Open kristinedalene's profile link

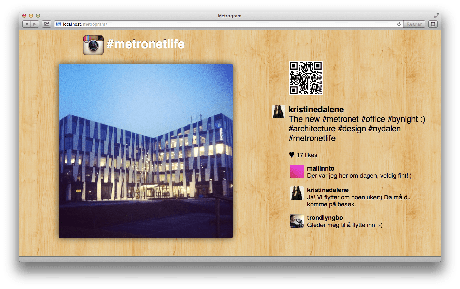click(316, 109)
